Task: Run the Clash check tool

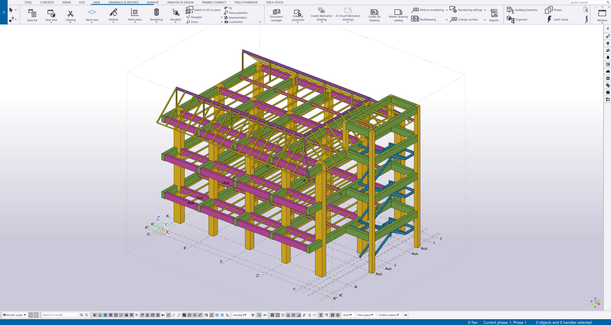Action: [557, 19]
